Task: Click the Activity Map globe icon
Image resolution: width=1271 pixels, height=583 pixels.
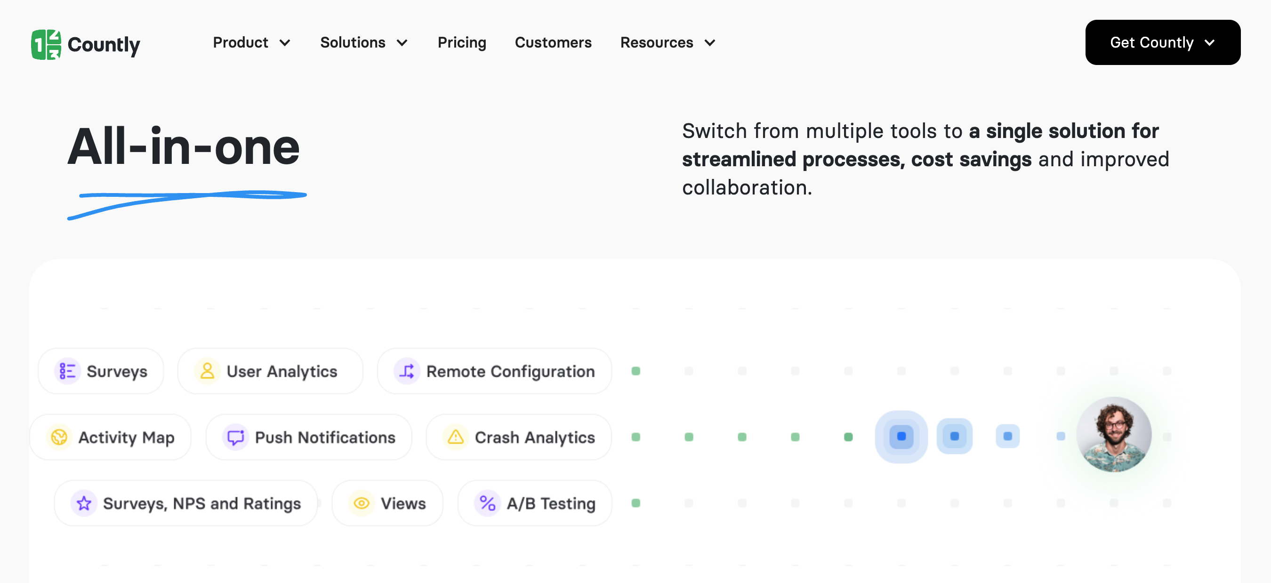Action: (x=59, y=437)
